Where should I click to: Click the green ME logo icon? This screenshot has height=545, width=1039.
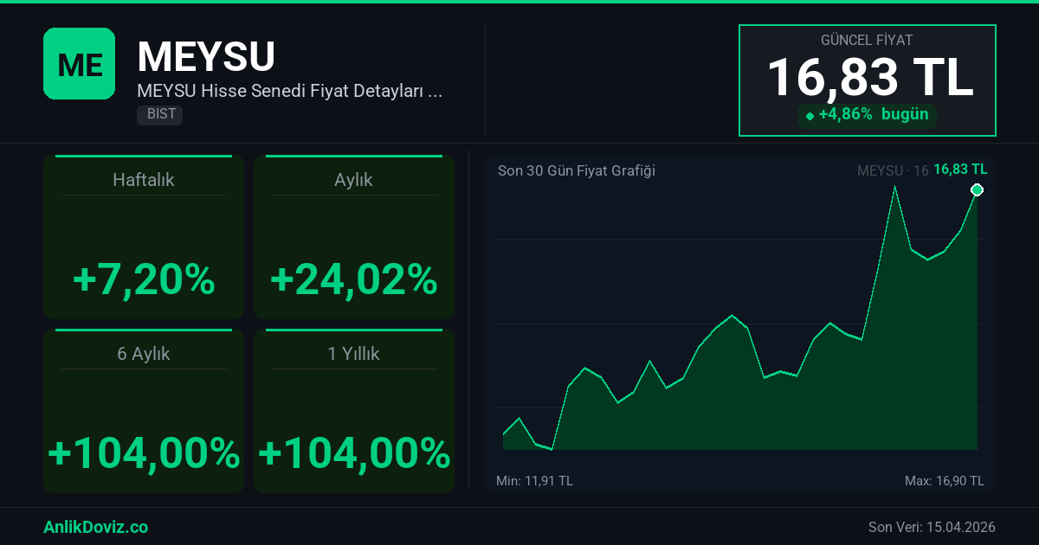[79, 63]
